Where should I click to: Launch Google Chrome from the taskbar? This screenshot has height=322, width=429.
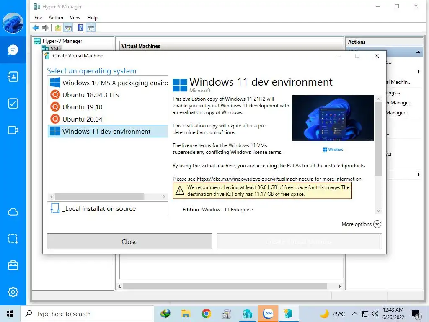pos(206,314)
